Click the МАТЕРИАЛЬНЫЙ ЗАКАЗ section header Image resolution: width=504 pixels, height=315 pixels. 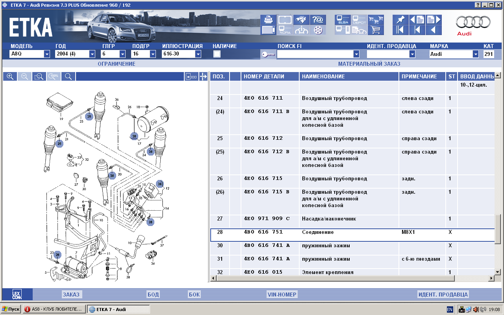(369, 64)
